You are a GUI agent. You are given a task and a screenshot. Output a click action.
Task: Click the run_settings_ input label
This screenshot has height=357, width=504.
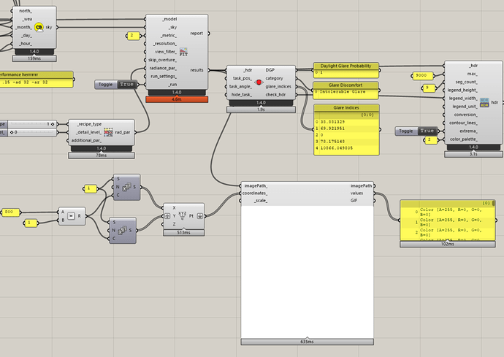(164, 77)
